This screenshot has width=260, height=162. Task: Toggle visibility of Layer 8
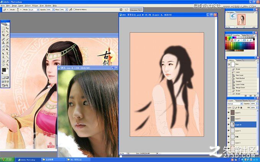[x=229, y=125]
